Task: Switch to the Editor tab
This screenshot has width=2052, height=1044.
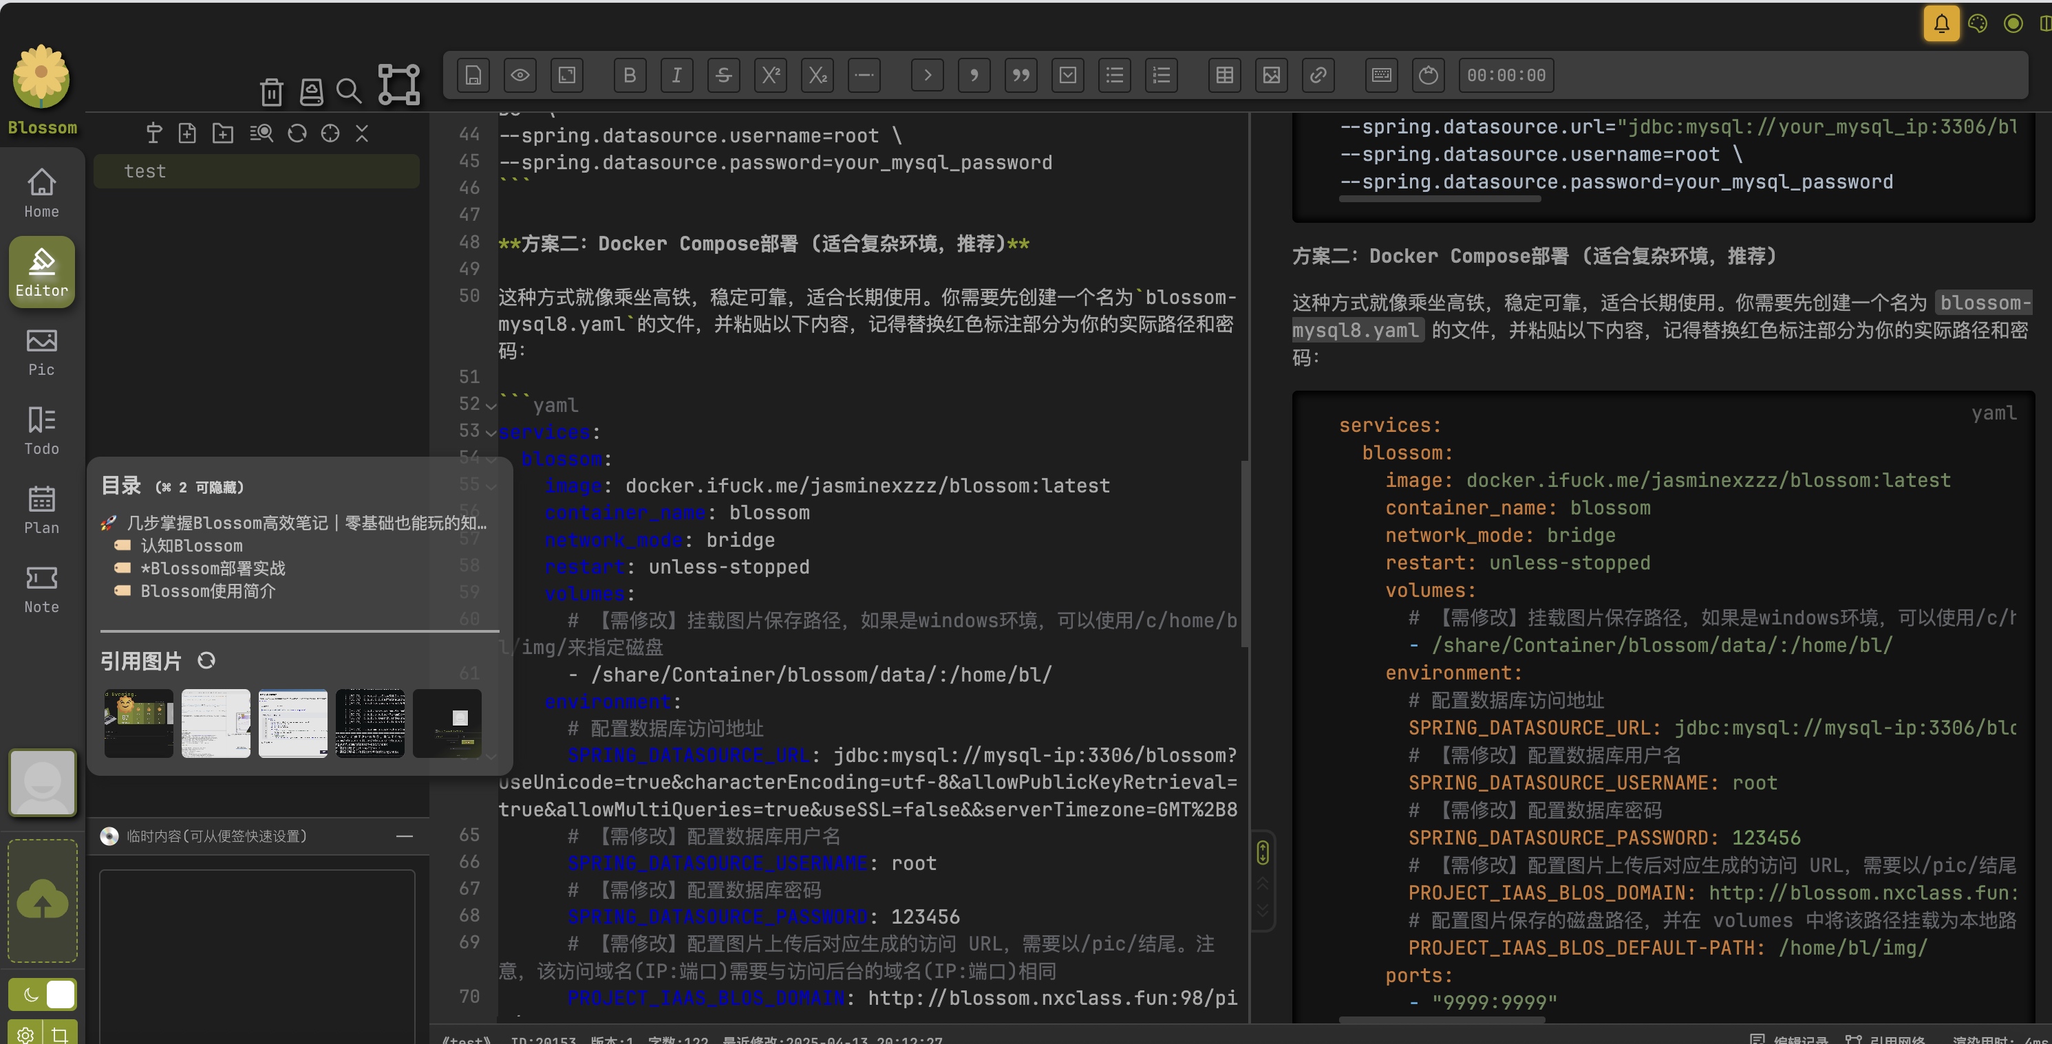Action: click(x=41, y=272)
